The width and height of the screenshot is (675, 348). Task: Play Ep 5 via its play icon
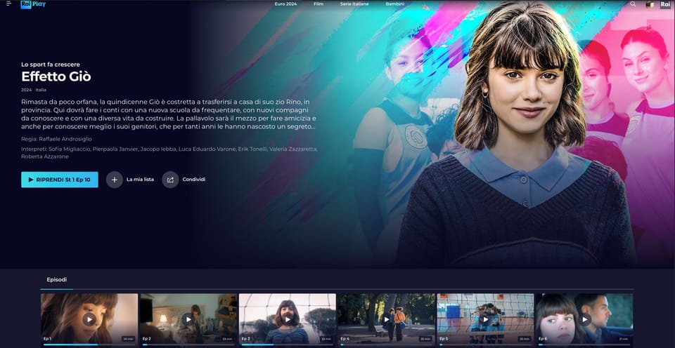point(485,319)
